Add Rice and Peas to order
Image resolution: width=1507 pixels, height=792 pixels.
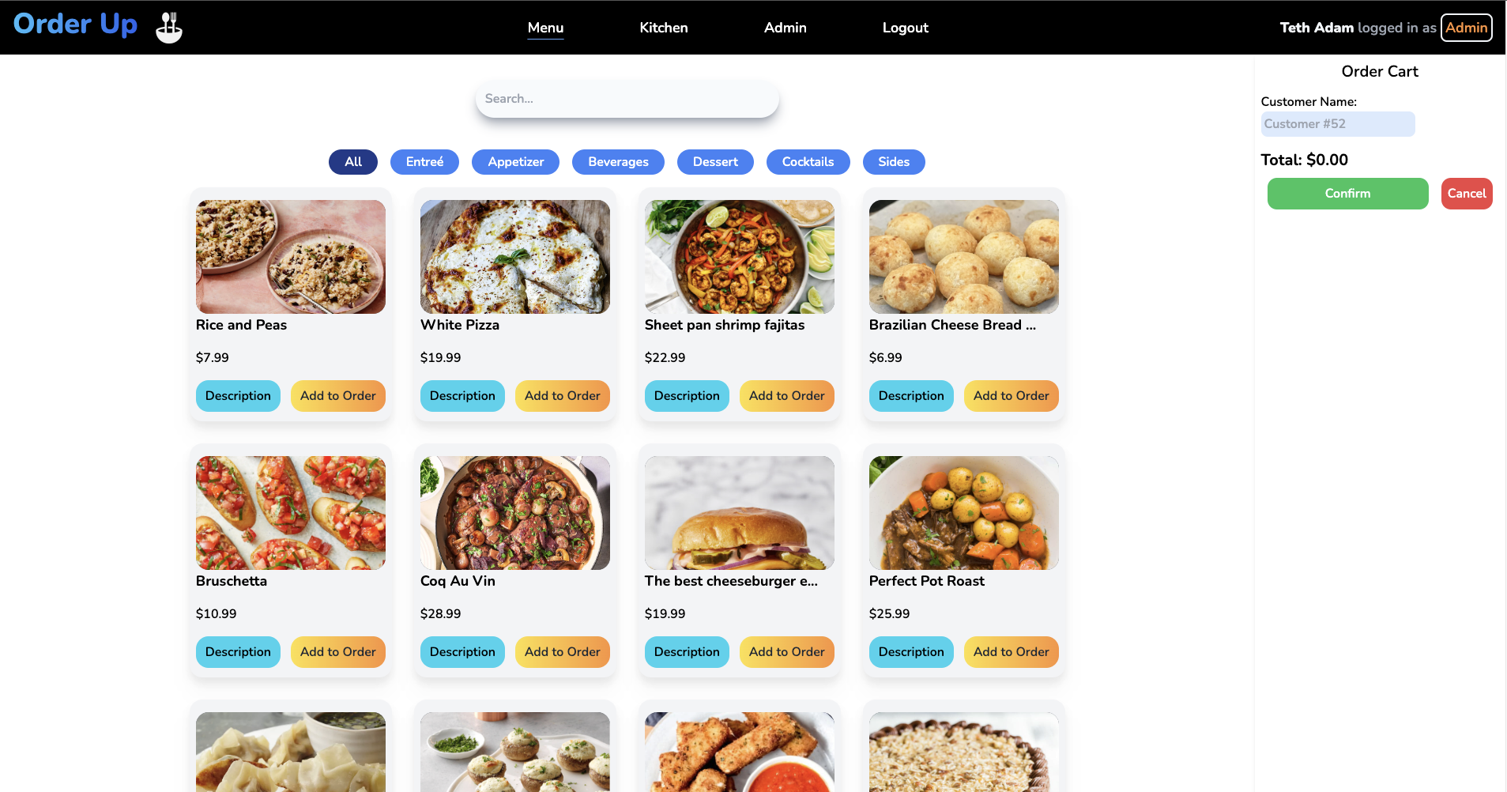(x=337, y=396)
